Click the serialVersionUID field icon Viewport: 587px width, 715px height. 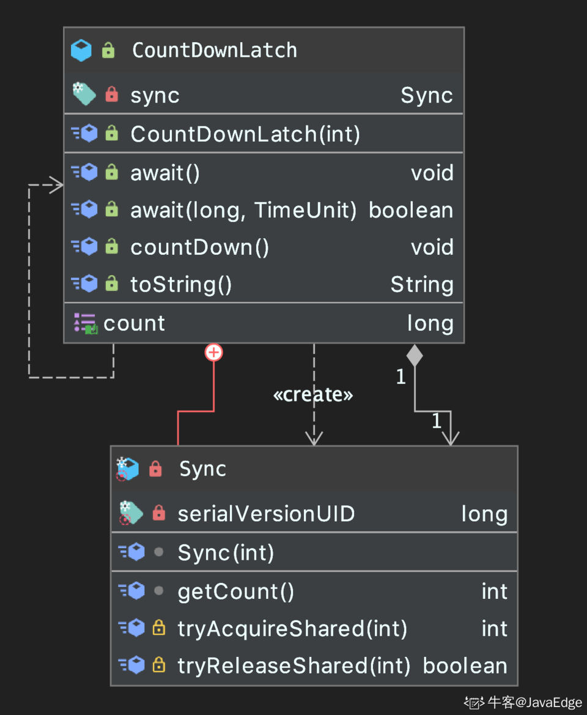click(x=131, y=513)
